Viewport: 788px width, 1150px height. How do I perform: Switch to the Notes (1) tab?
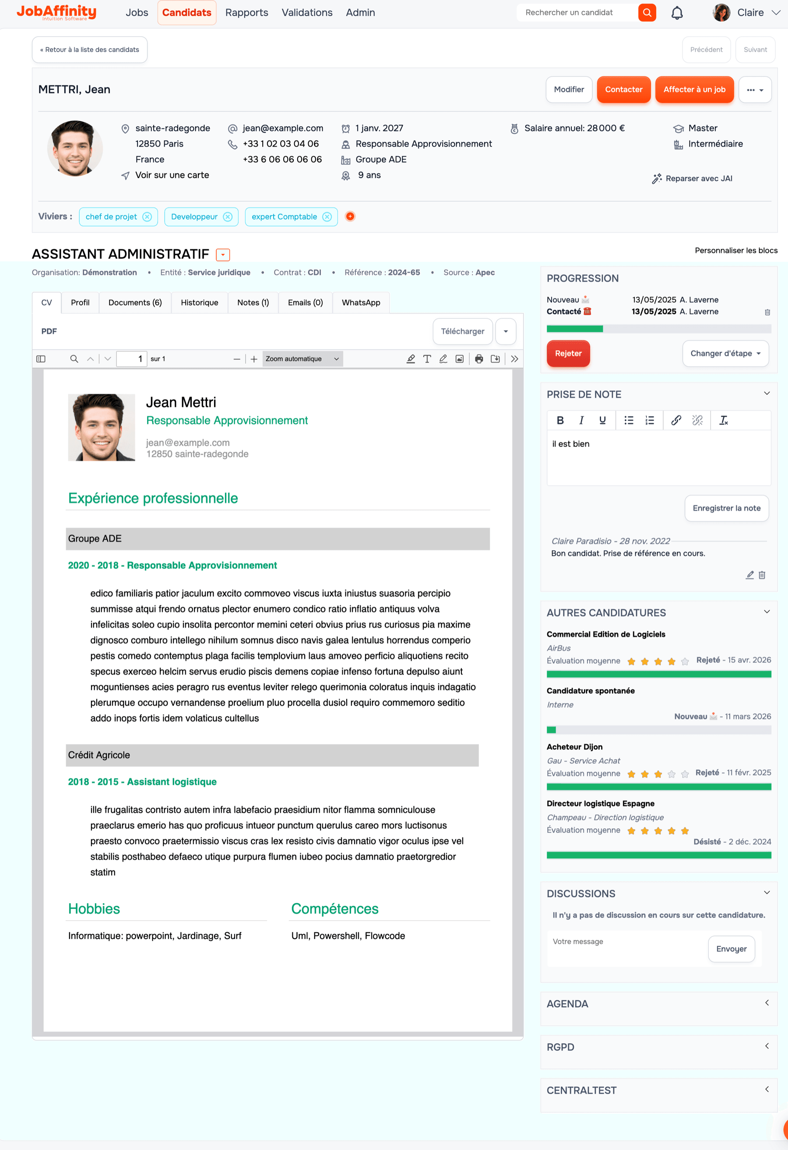(253, 303)
